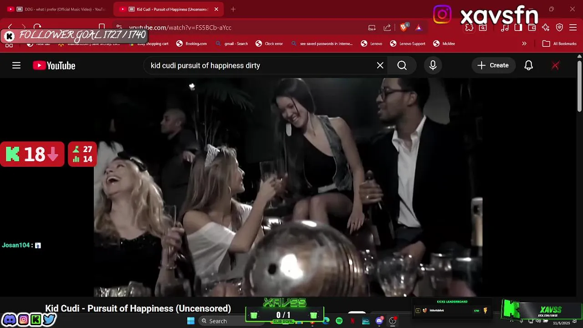583x328 pixels.
Task: Open Netflix from the taskbar
Action: coord(353,321)
